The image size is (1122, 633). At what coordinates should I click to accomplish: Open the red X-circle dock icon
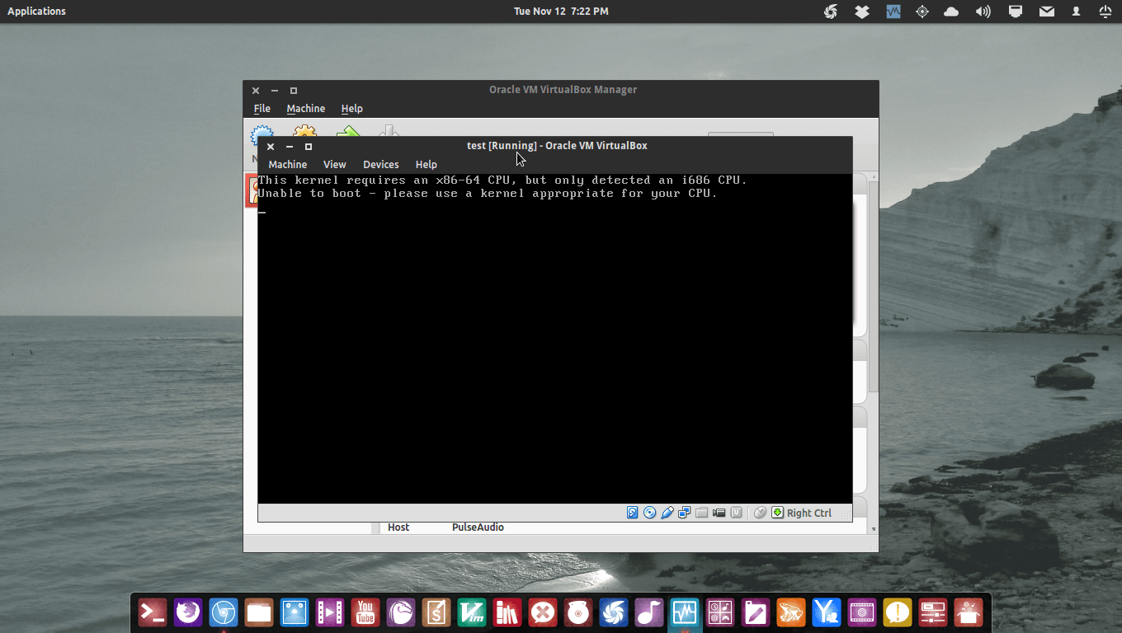[x=543, y=612]
